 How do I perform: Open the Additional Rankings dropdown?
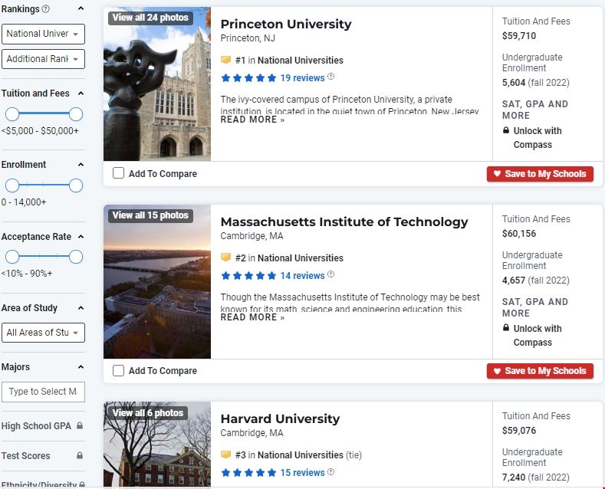[43, 59]
